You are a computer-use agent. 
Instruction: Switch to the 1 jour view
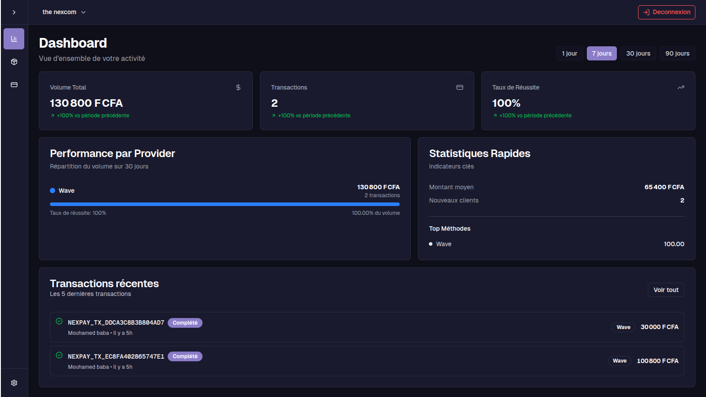pyautogui.click(x=569, y=53)
